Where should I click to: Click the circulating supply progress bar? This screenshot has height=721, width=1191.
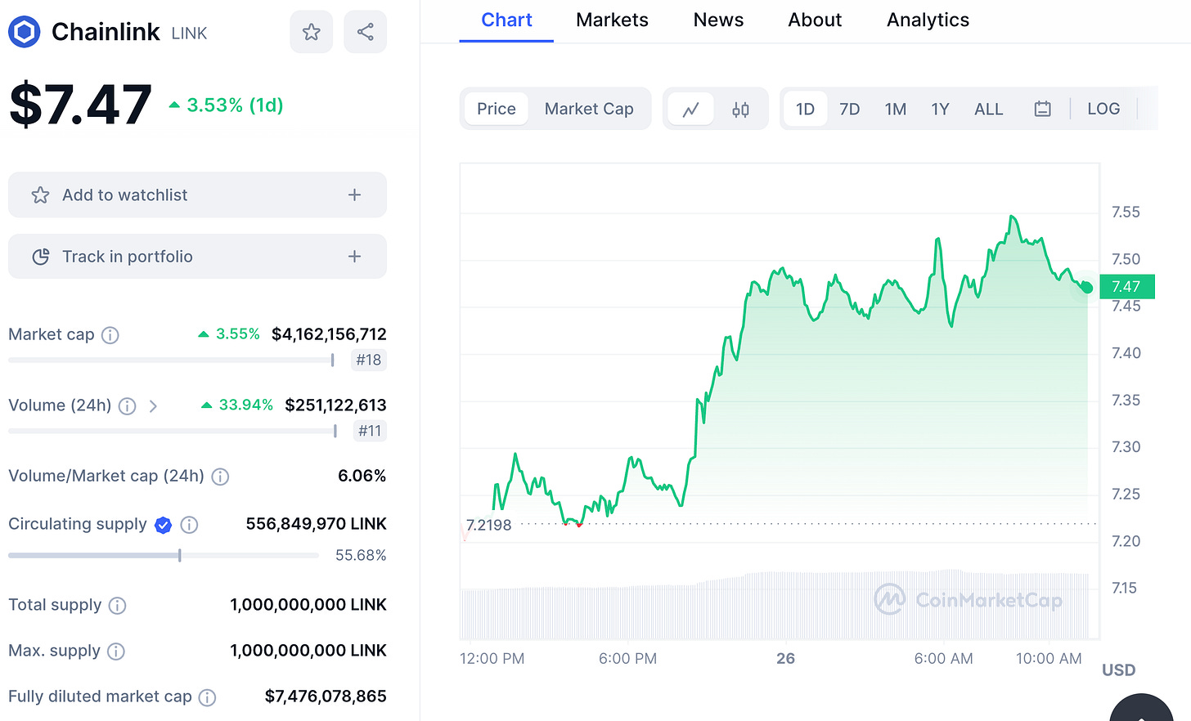click(x=164, y=556)
